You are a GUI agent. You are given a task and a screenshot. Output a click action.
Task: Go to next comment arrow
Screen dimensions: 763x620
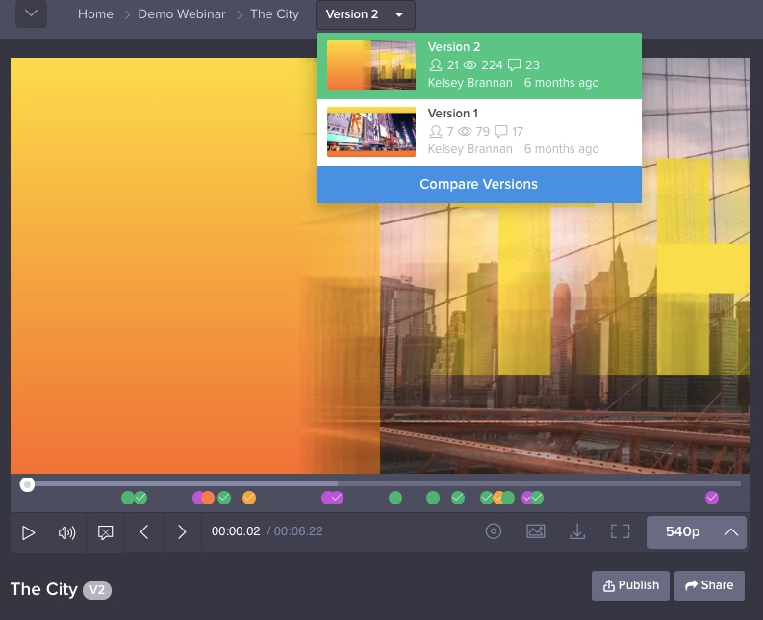(182, 531)
